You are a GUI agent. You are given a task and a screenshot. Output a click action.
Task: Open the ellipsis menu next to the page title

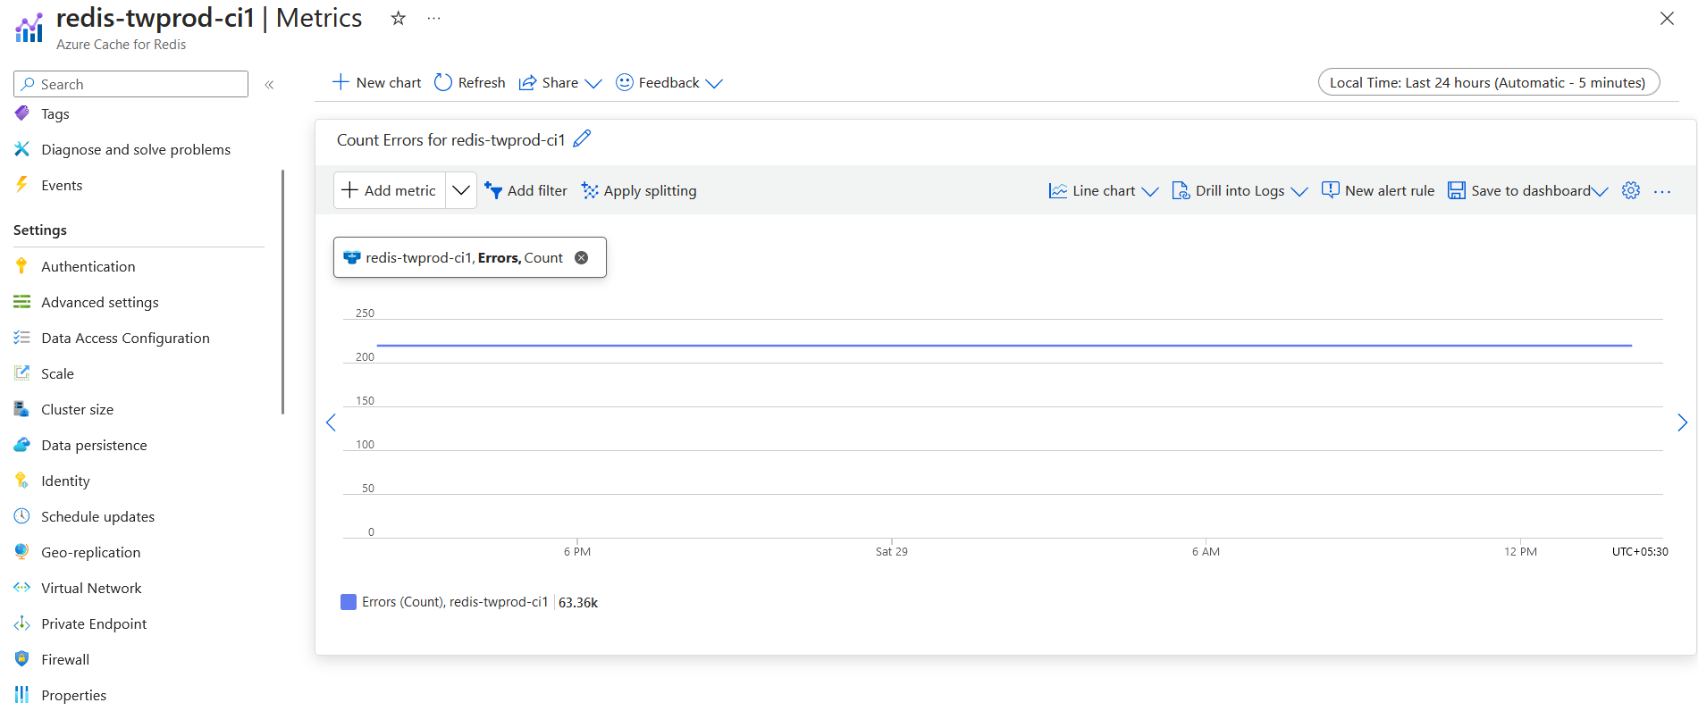tap(433, 18)
